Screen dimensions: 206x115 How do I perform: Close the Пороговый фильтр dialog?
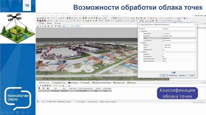coord(195,24)
